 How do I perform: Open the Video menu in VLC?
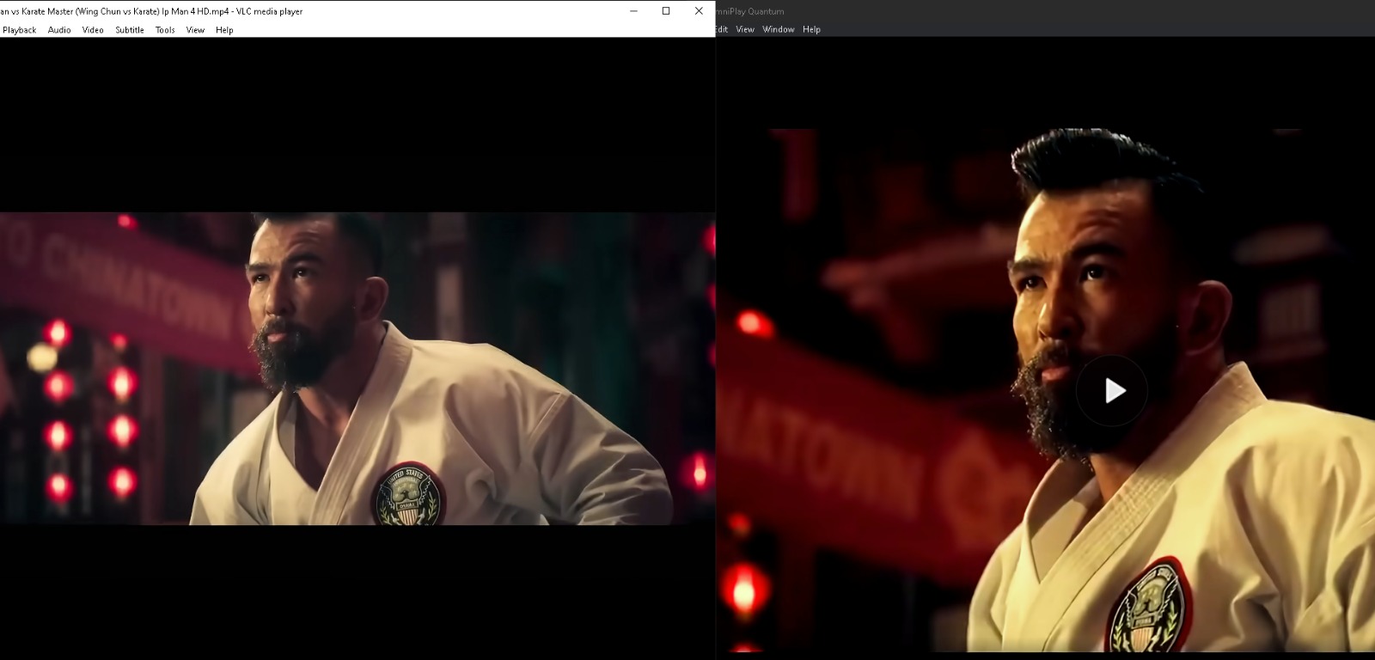[x=93, y=30]
